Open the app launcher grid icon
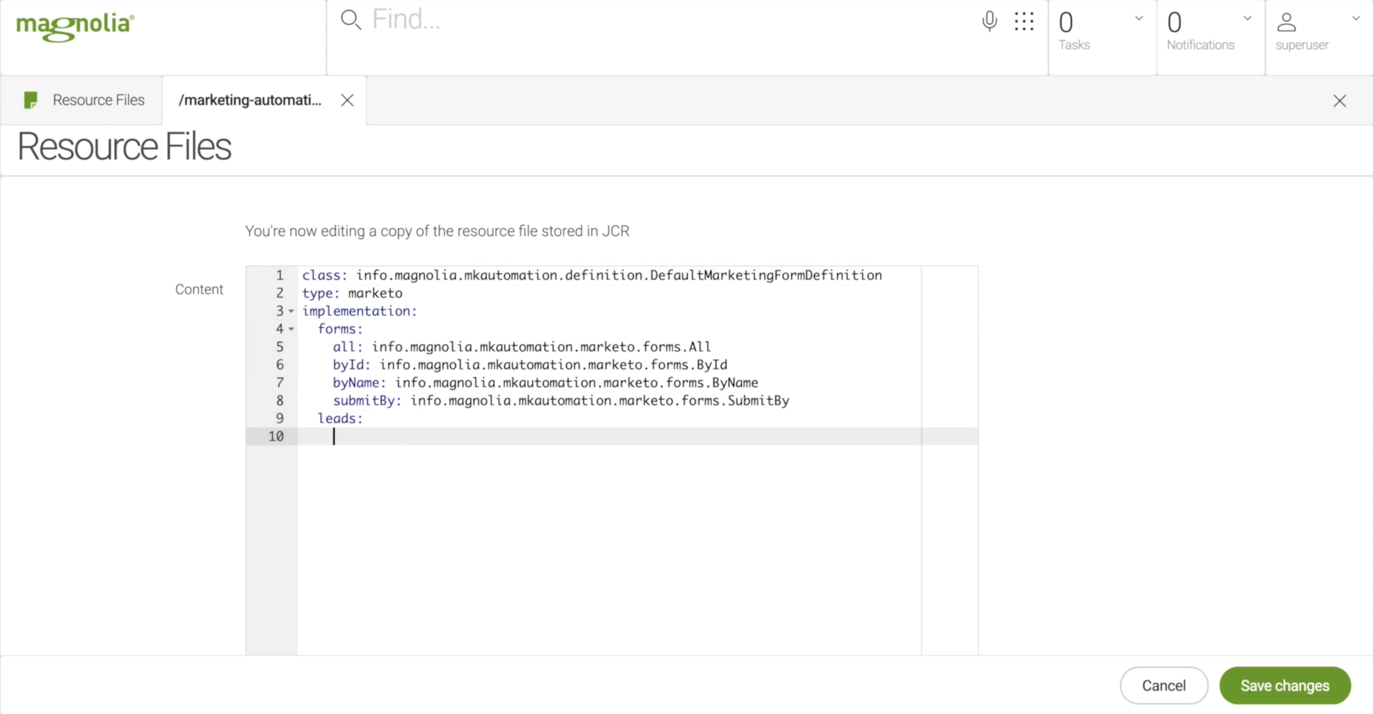This screenshot has width=1373, height=714. click(x=1024, y=21)
